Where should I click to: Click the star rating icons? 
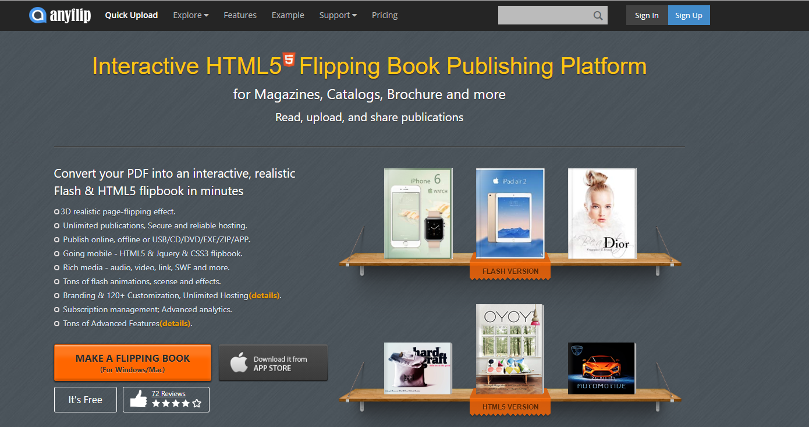pos(176,403)
